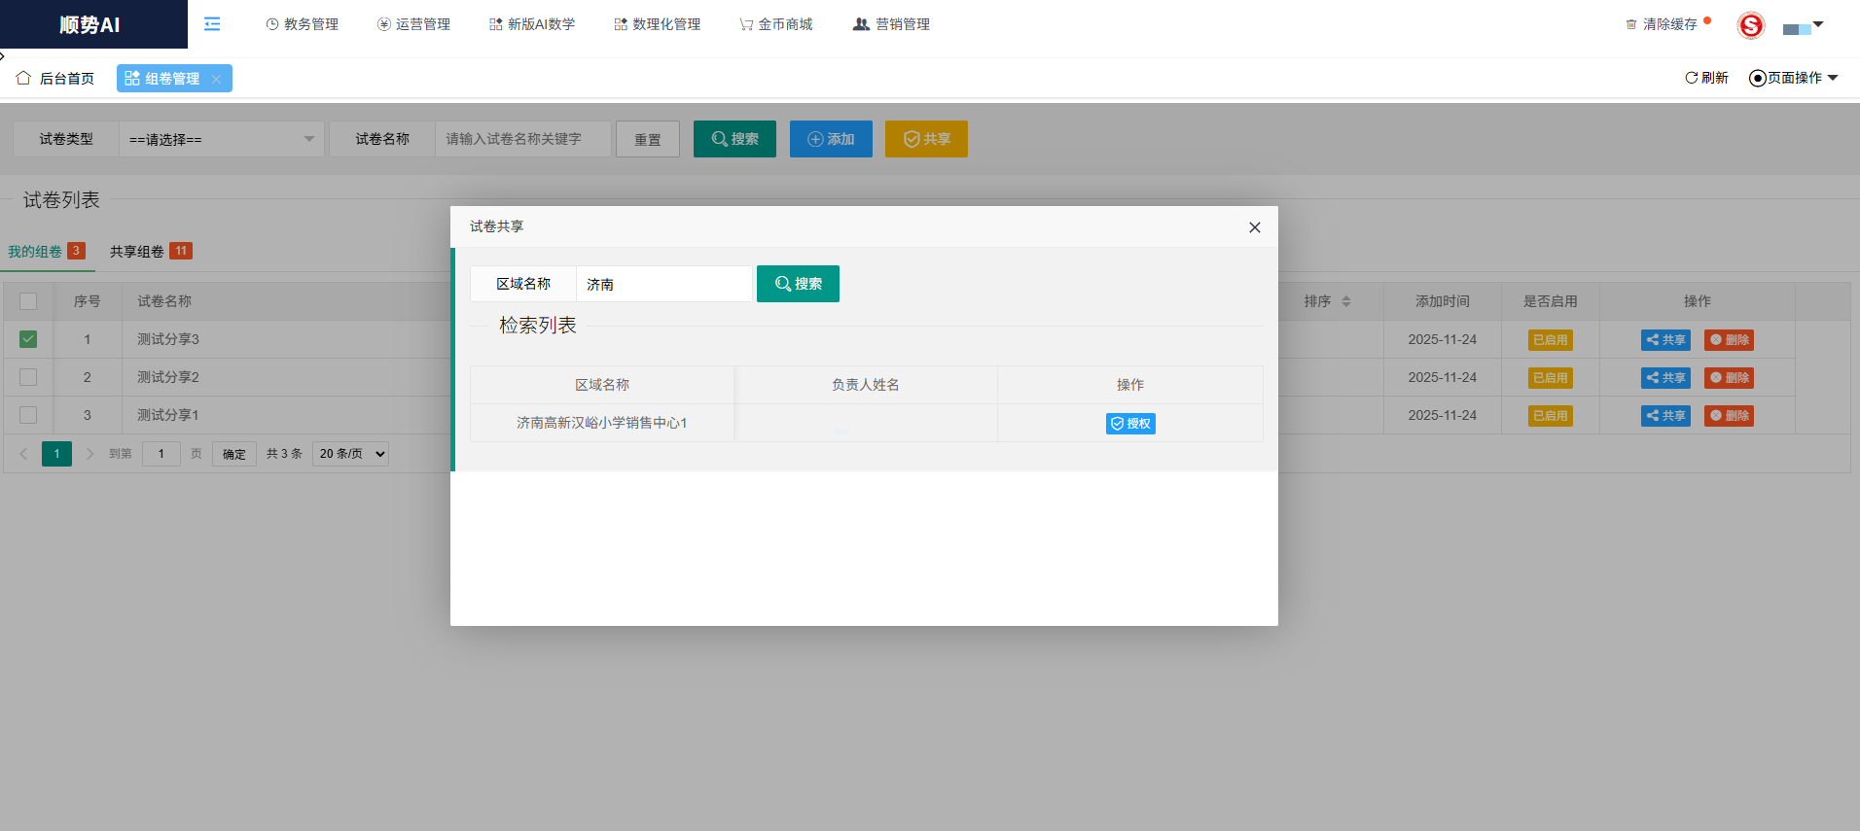Toggle the select-all header checkbox
This screenshot has width=1860, height=831.
tap(28, 301)
